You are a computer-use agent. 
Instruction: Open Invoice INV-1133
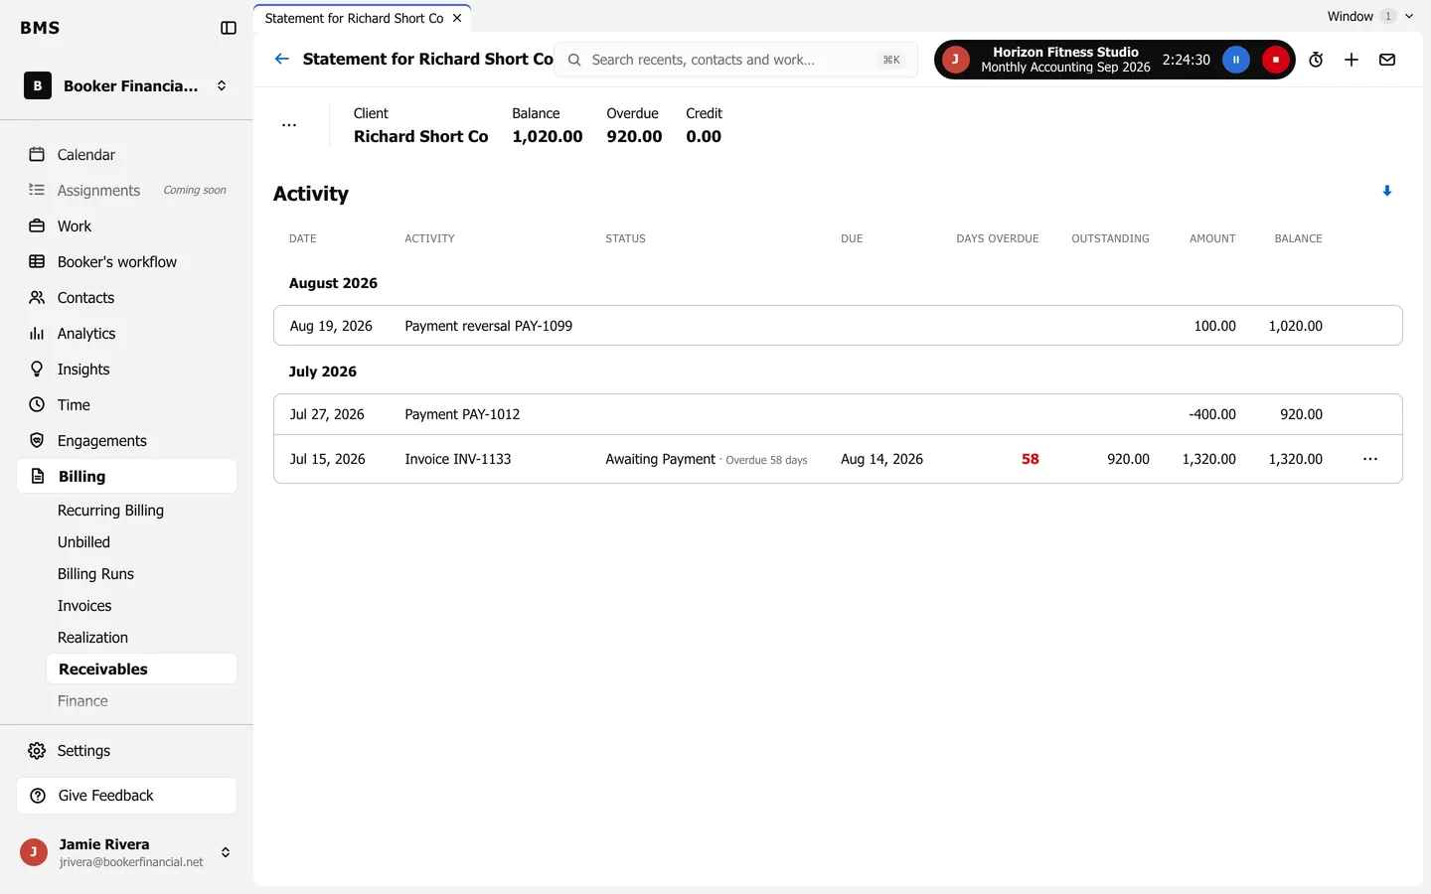click(x=838, y=459)
